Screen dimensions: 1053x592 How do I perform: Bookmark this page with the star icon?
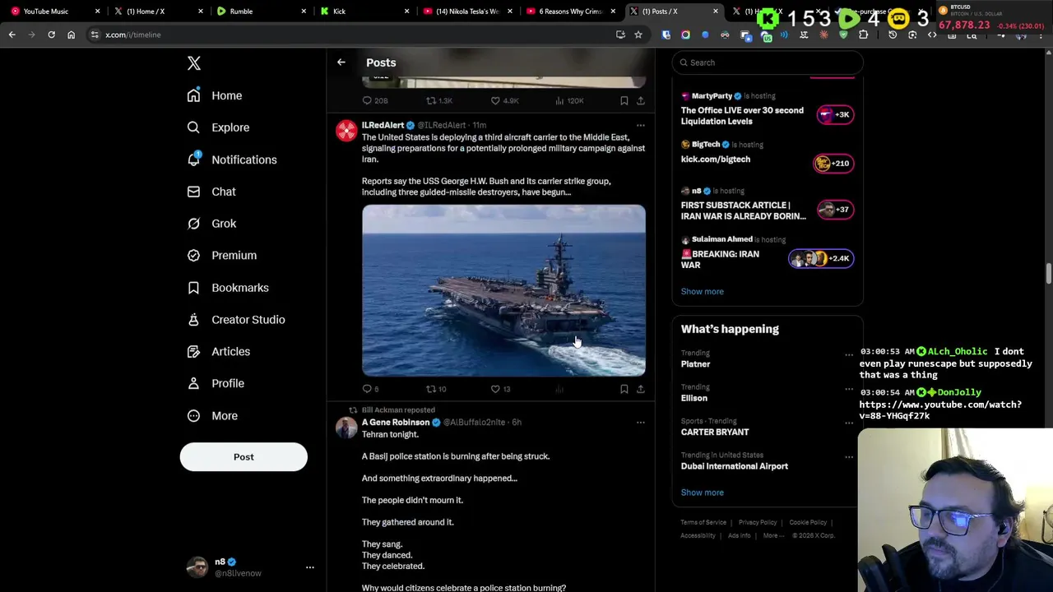(x=638, y=35)
